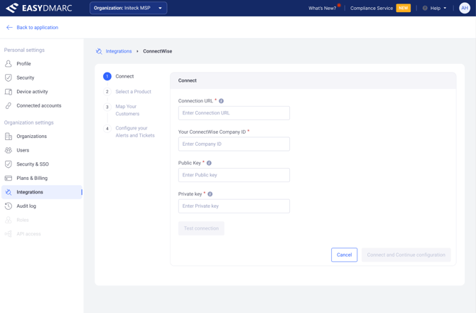Click the Connect panel header
The image size is (476, 313).
[313, 80]
